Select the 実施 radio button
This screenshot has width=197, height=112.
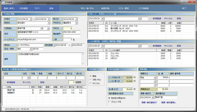tap(90, 76)
